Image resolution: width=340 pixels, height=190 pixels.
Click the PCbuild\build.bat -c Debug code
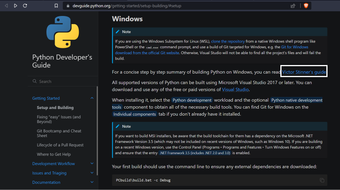pyautogui.click(x=143, y=180)
